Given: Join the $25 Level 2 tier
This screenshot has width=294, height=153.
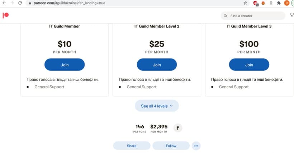Looking at the screenshot, I should pyautogui.click(x=157, y=65).
